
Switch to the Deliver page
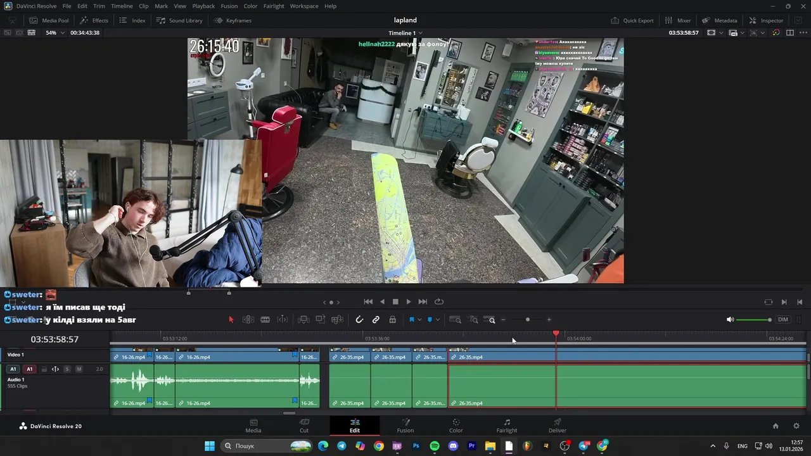pos(558,426)
